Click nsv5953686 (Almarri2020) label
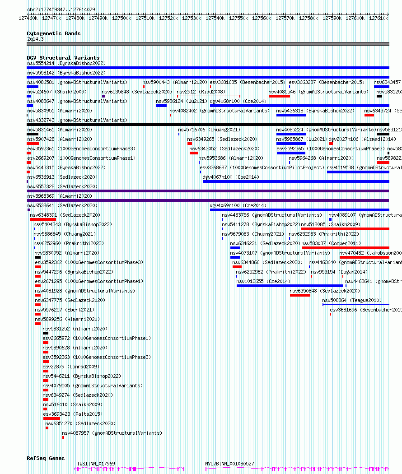Screen dimensions: 402x474 [231, 158]
